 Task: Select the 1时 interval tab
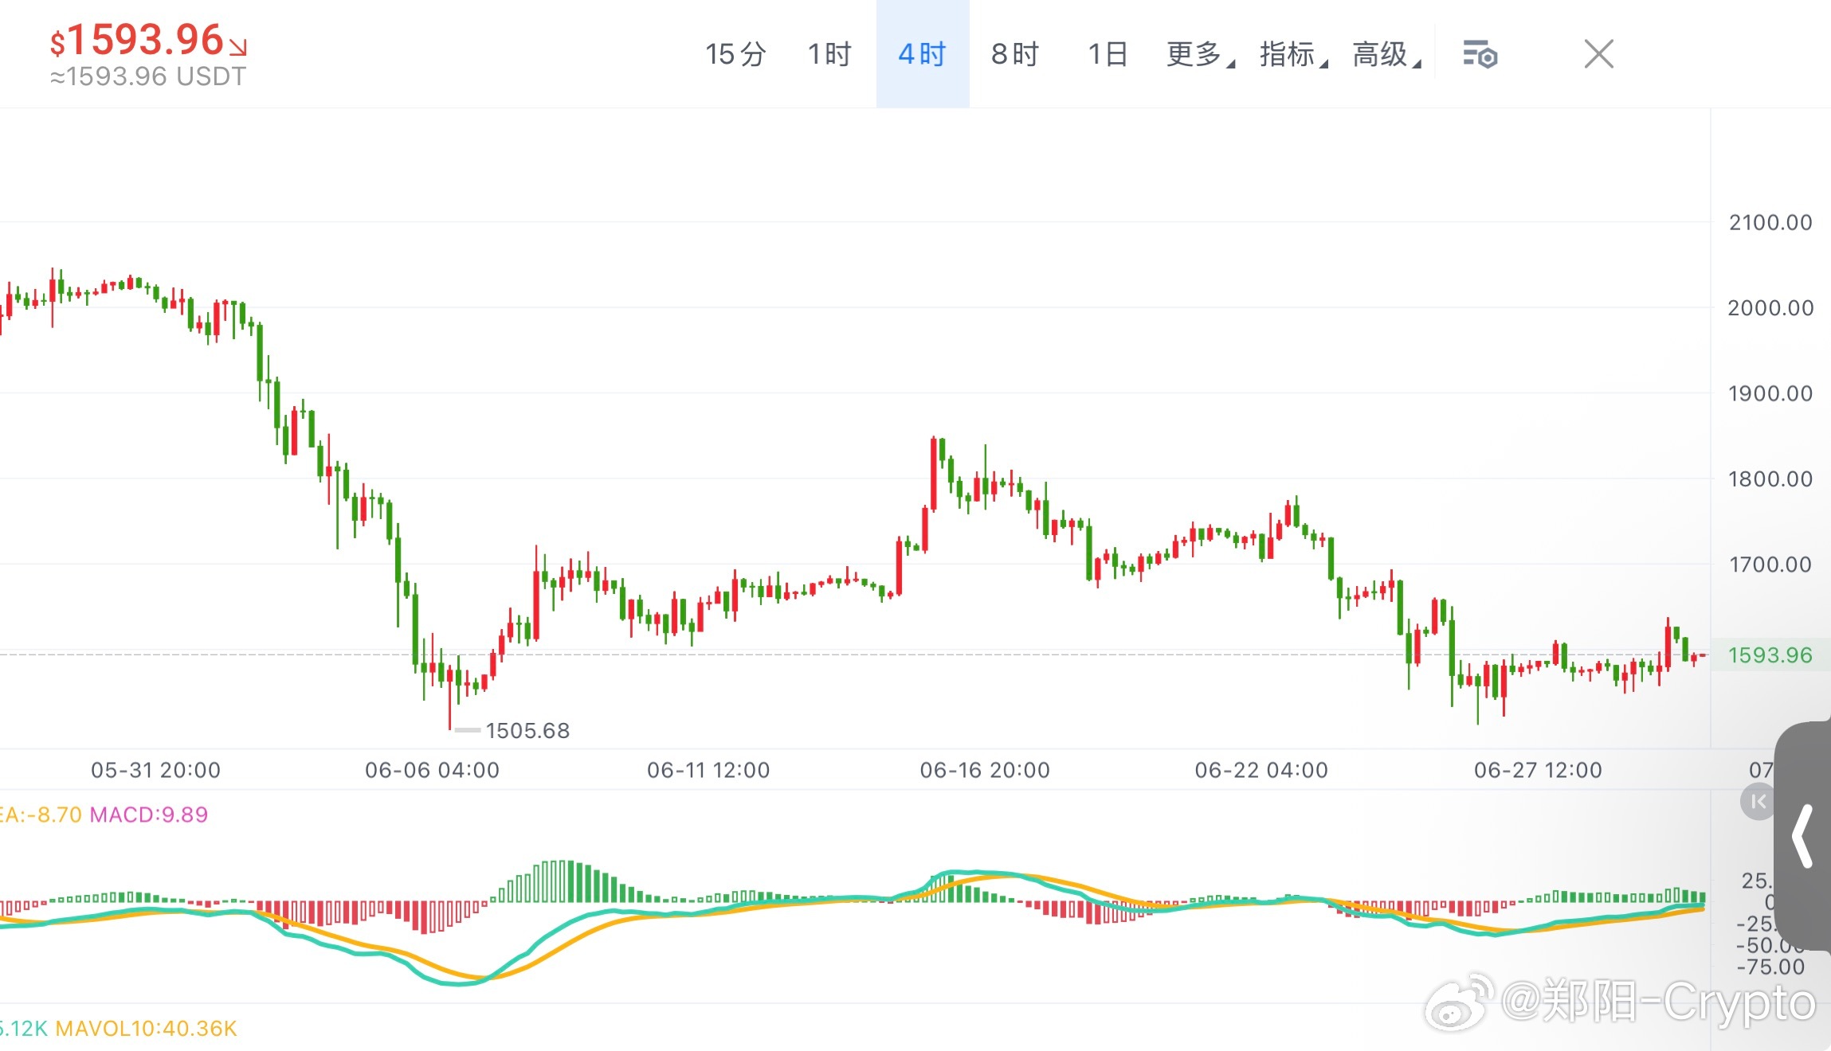click(829, 54)
